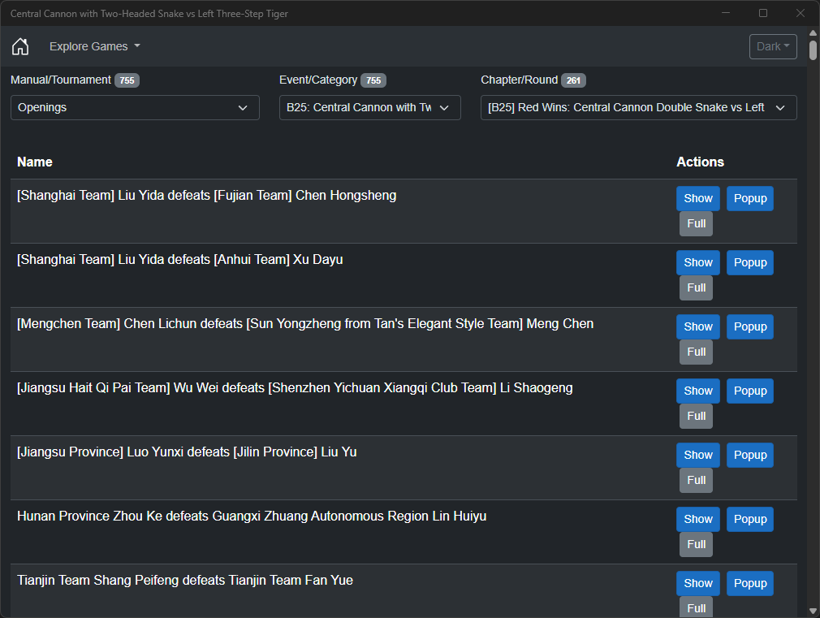Click Show for Liu Yida vs Xu Dayu
This screenshot has width=820, height=618.
(697, 262)
